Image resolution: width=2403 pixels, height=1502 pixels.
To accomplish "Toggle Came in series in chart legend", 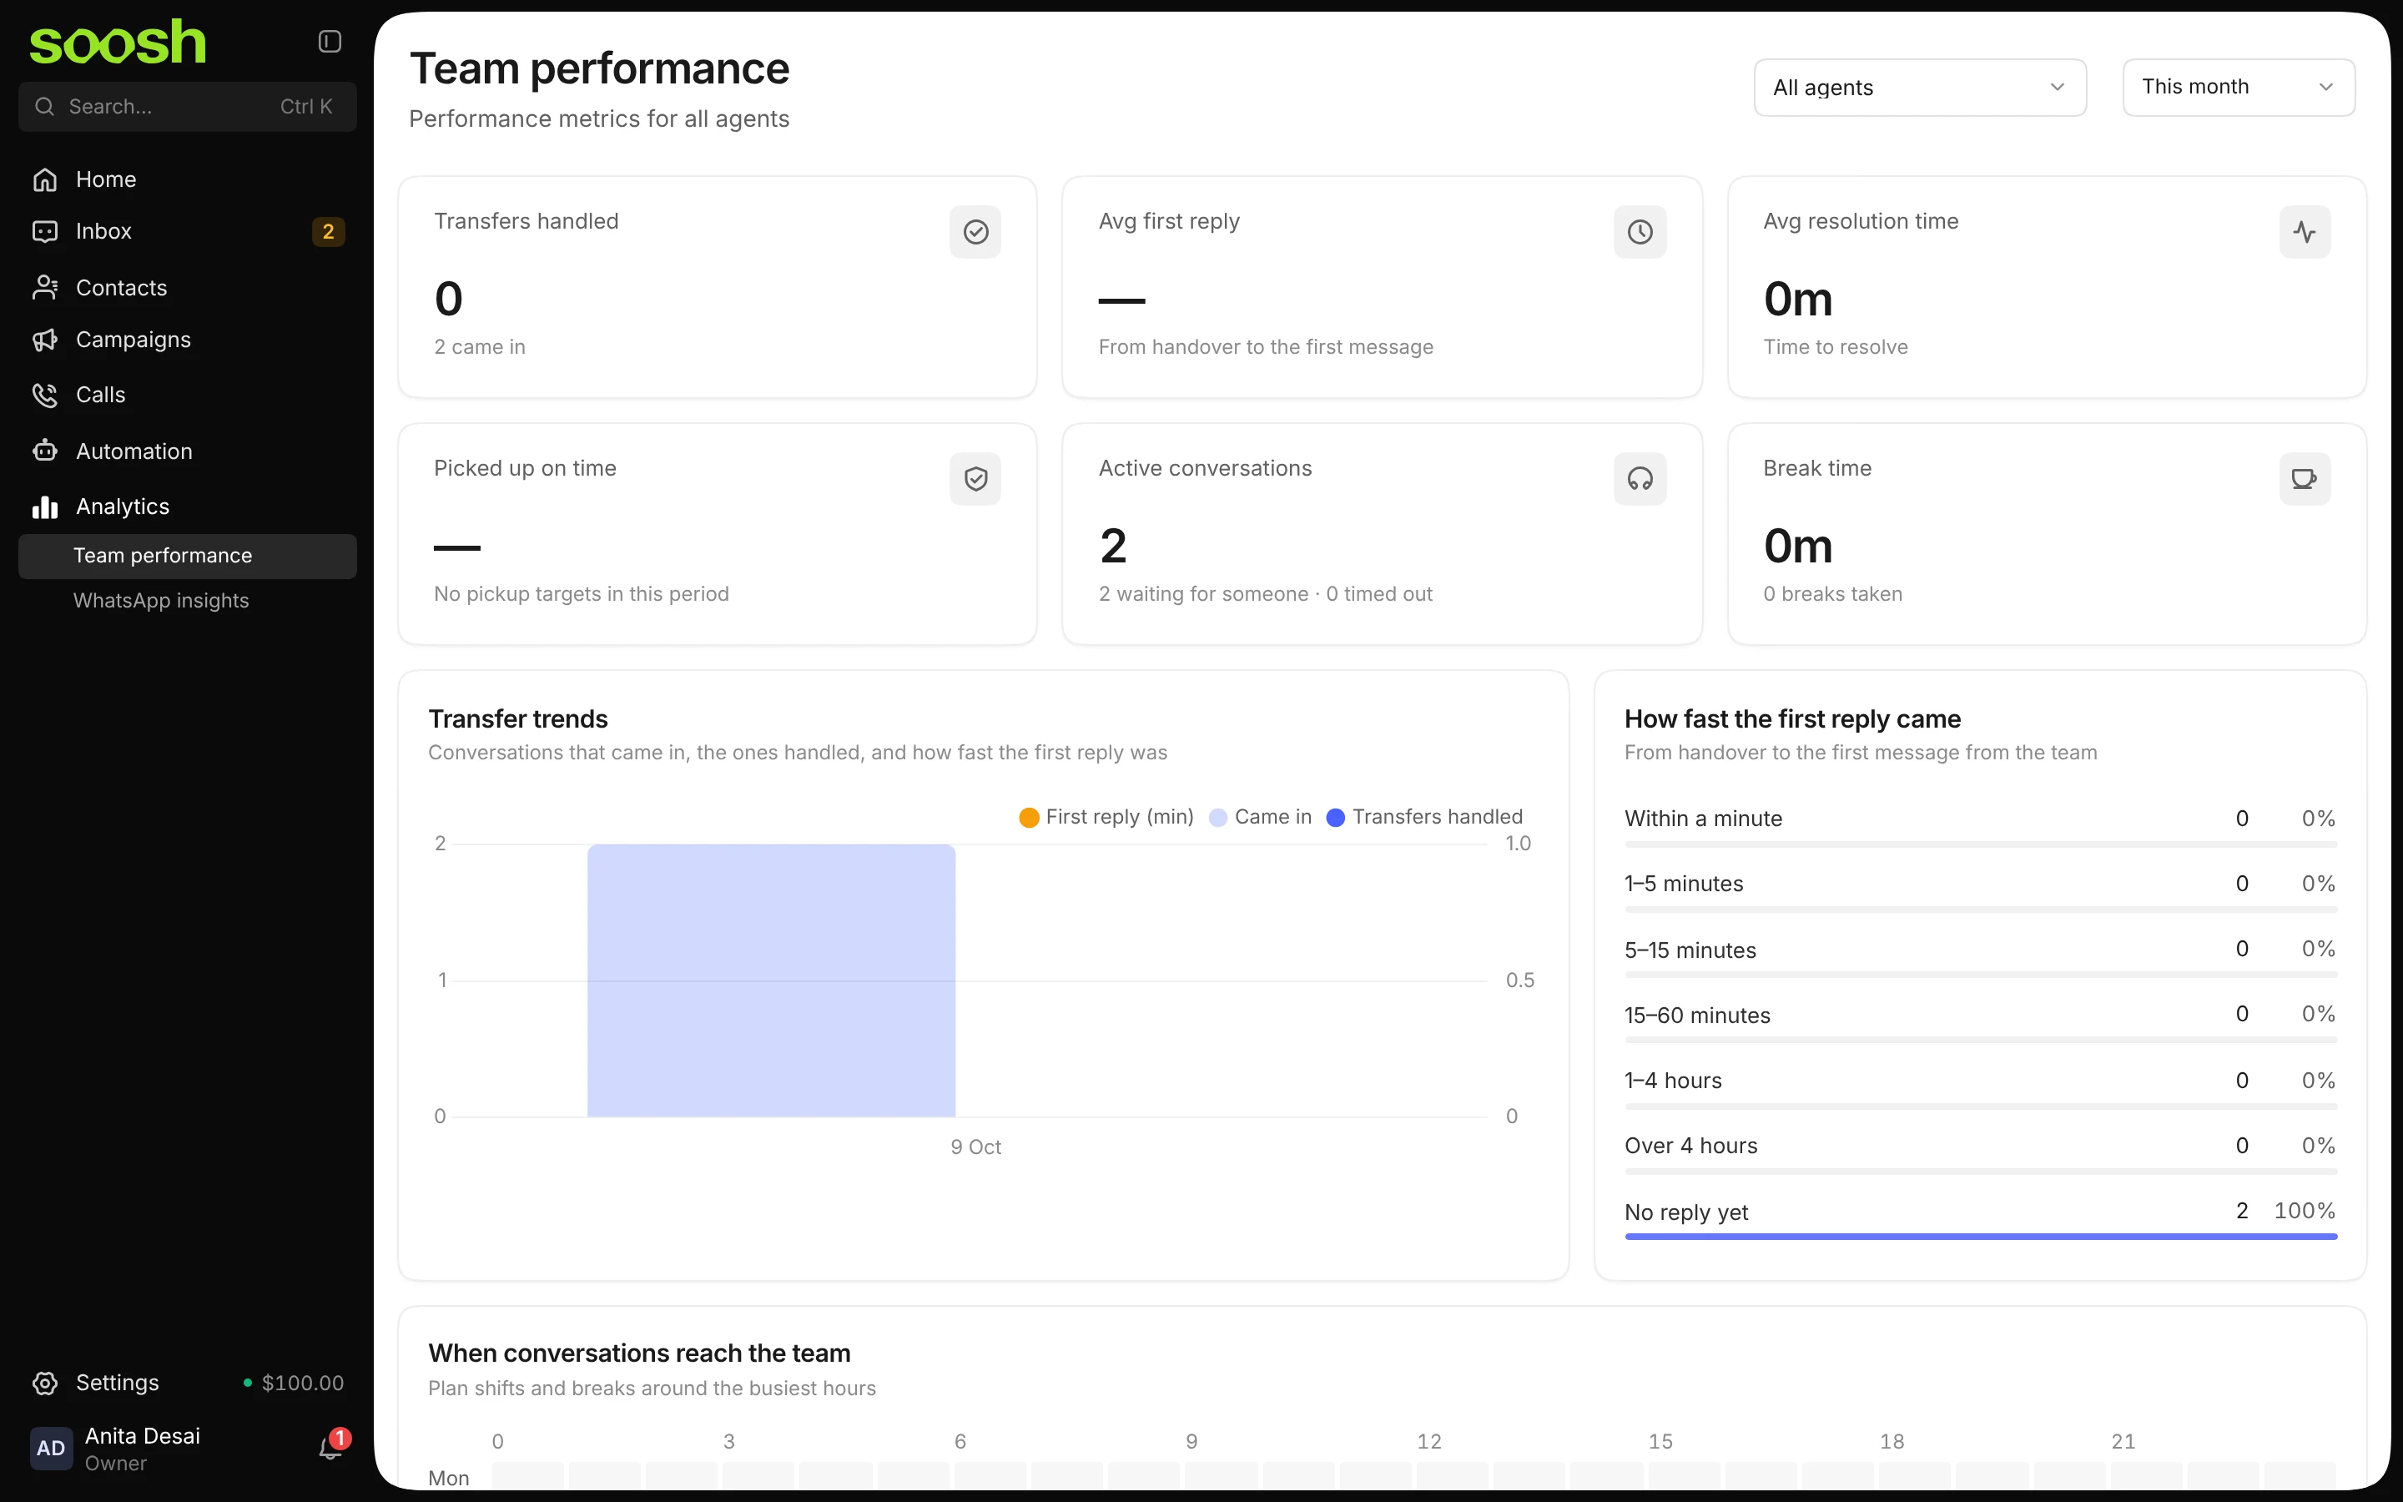I will (1260, 817).
